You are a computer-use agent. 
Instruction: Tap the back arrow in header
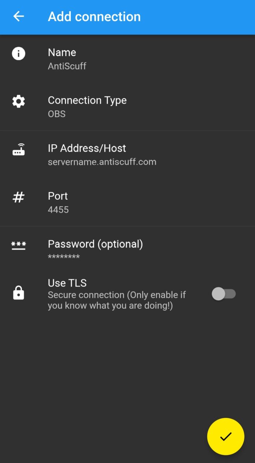[x=18, y=16]
